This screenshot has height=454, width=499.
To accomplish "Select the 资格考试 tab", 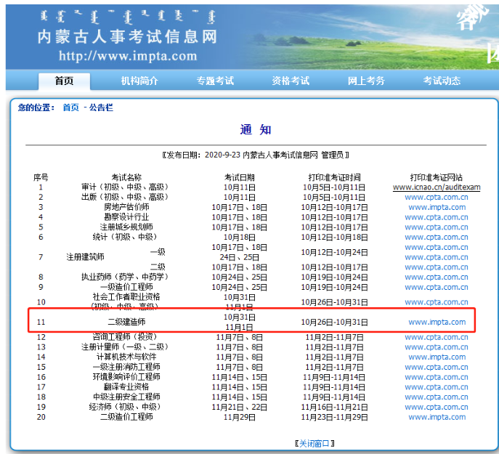I will (291, 81).
